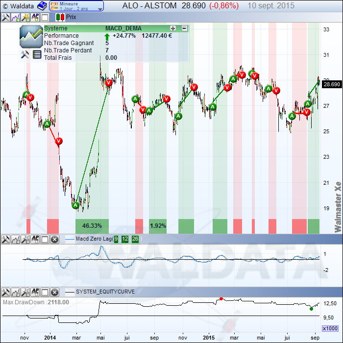Viewport: 343px width, 343px height.
Task: Click the +24.77% performance value
Action: pyautogui.click(x=124, y=36)
